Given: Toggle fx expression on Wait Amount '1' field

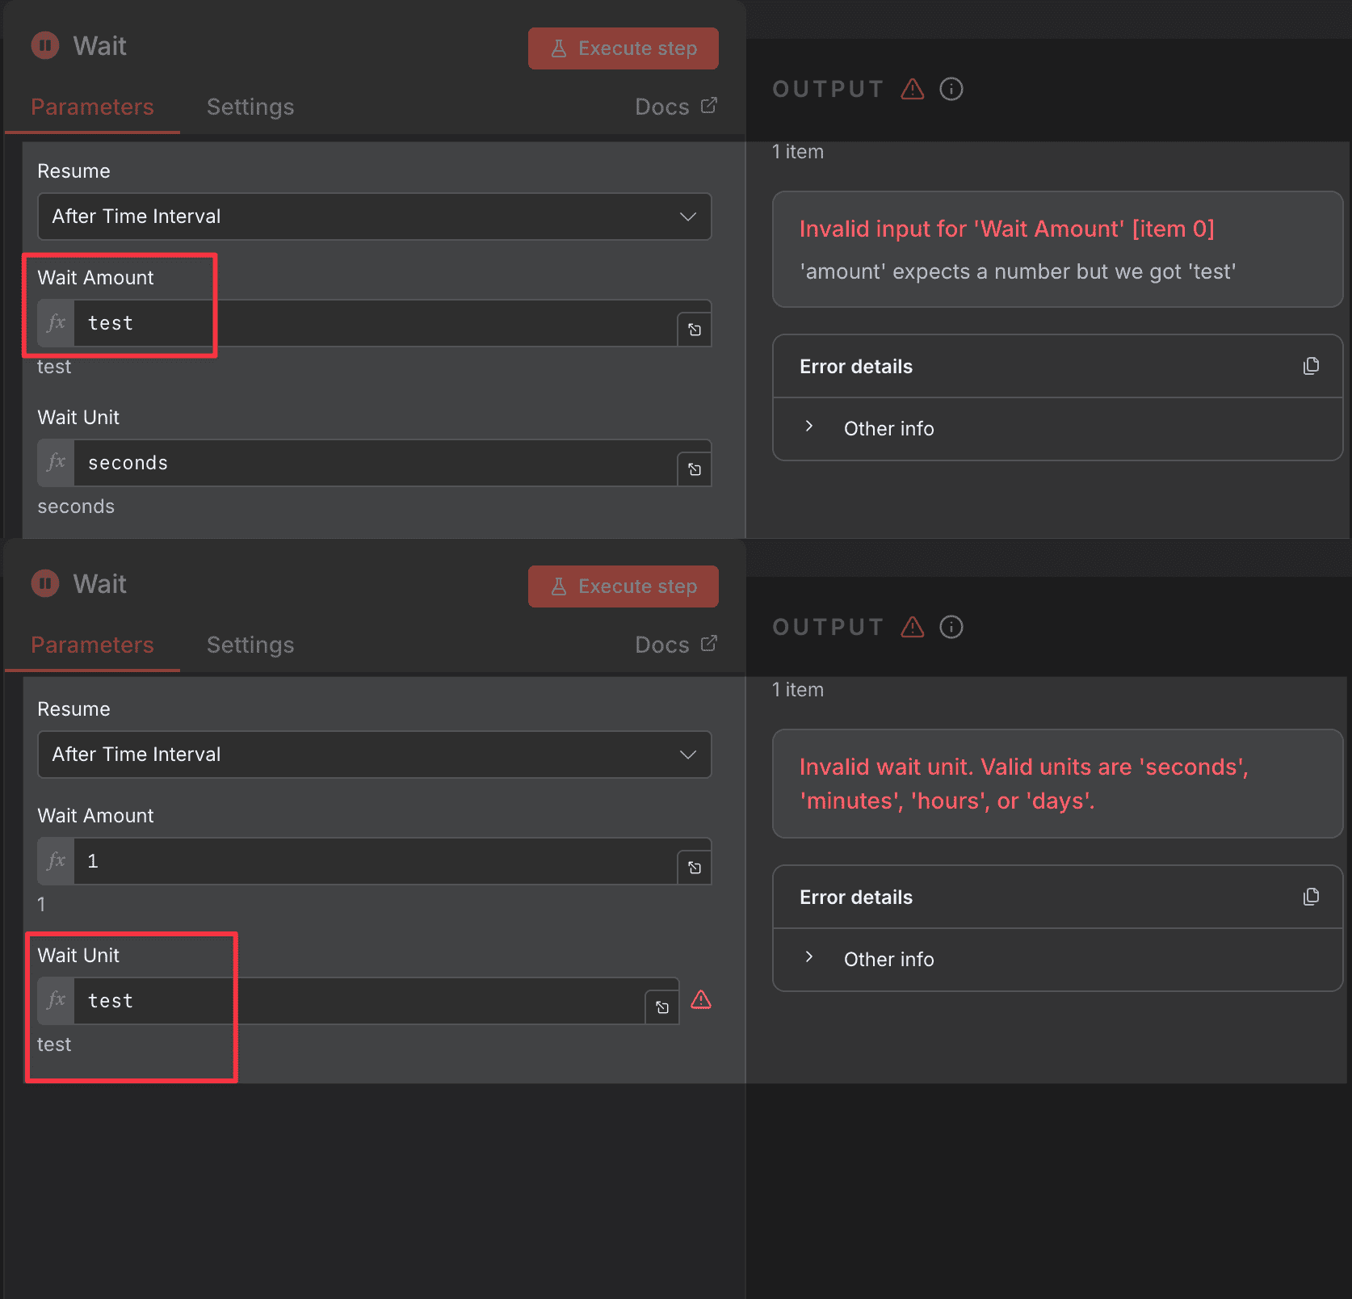Looking at the screenshot, I should pos(57,861).
